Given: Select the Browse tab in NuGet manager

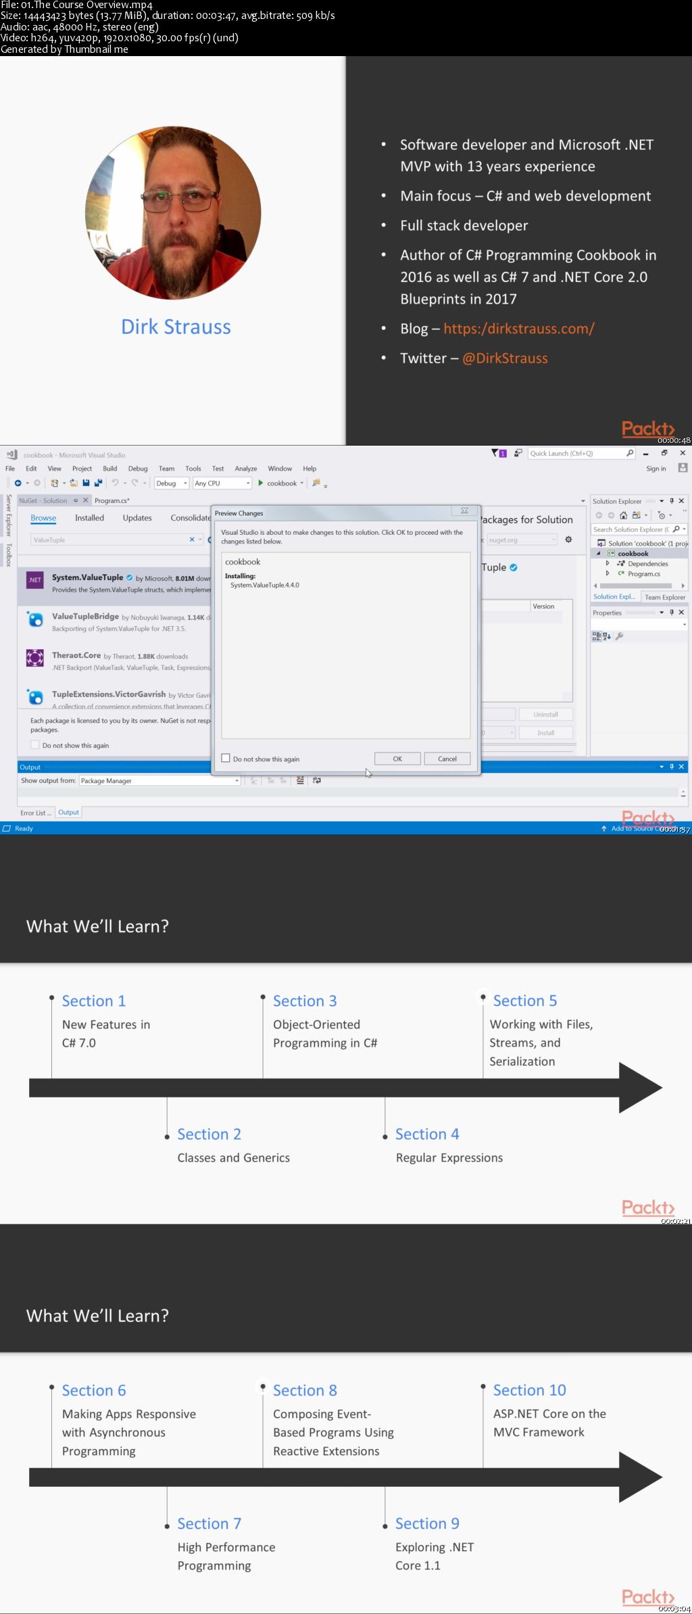Looking at the screenshot, I should (x=43, y=518).
